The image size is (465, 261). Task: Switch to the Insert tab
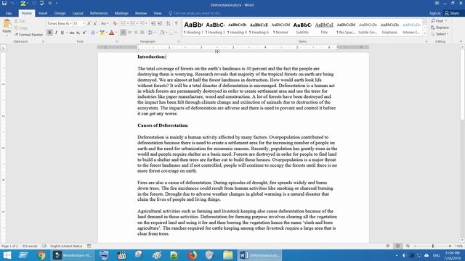pos(43,13)
